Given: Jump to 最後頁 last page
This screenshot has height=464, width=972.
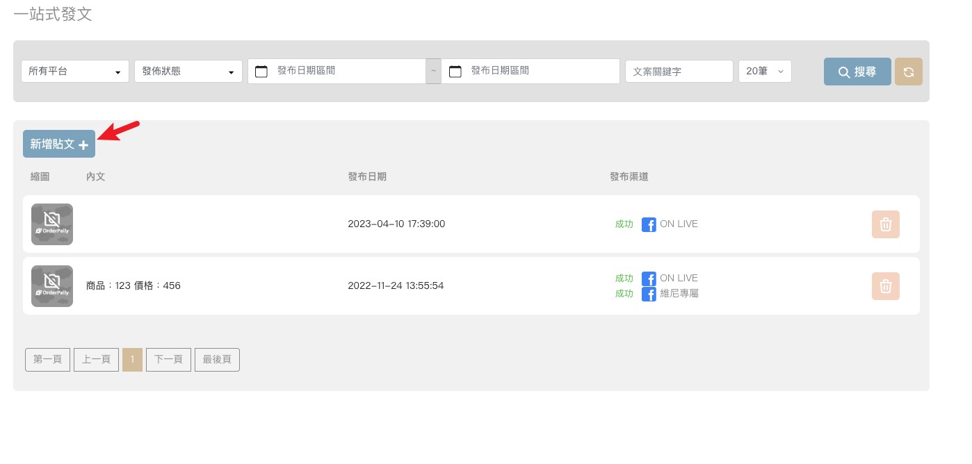Looking at the screenshot, I should point(217,360).
